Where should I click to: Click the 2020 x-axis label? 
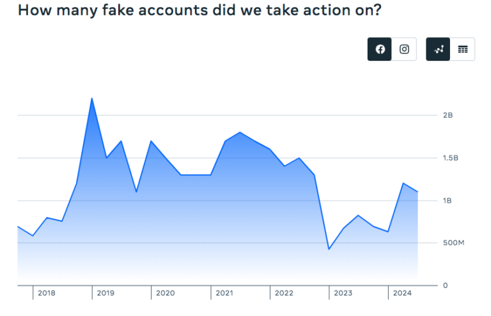(x=165, y=293)
